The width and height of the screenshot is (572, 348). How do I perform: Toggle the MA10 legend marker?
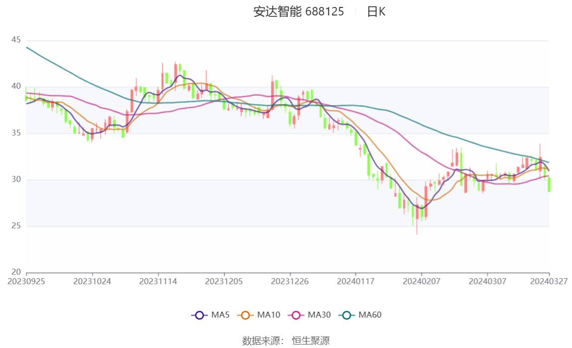click(245, 315)
